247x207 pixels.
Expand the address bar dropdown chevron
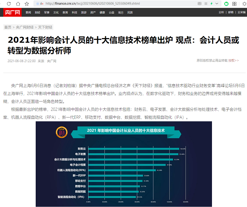point(217,4)
